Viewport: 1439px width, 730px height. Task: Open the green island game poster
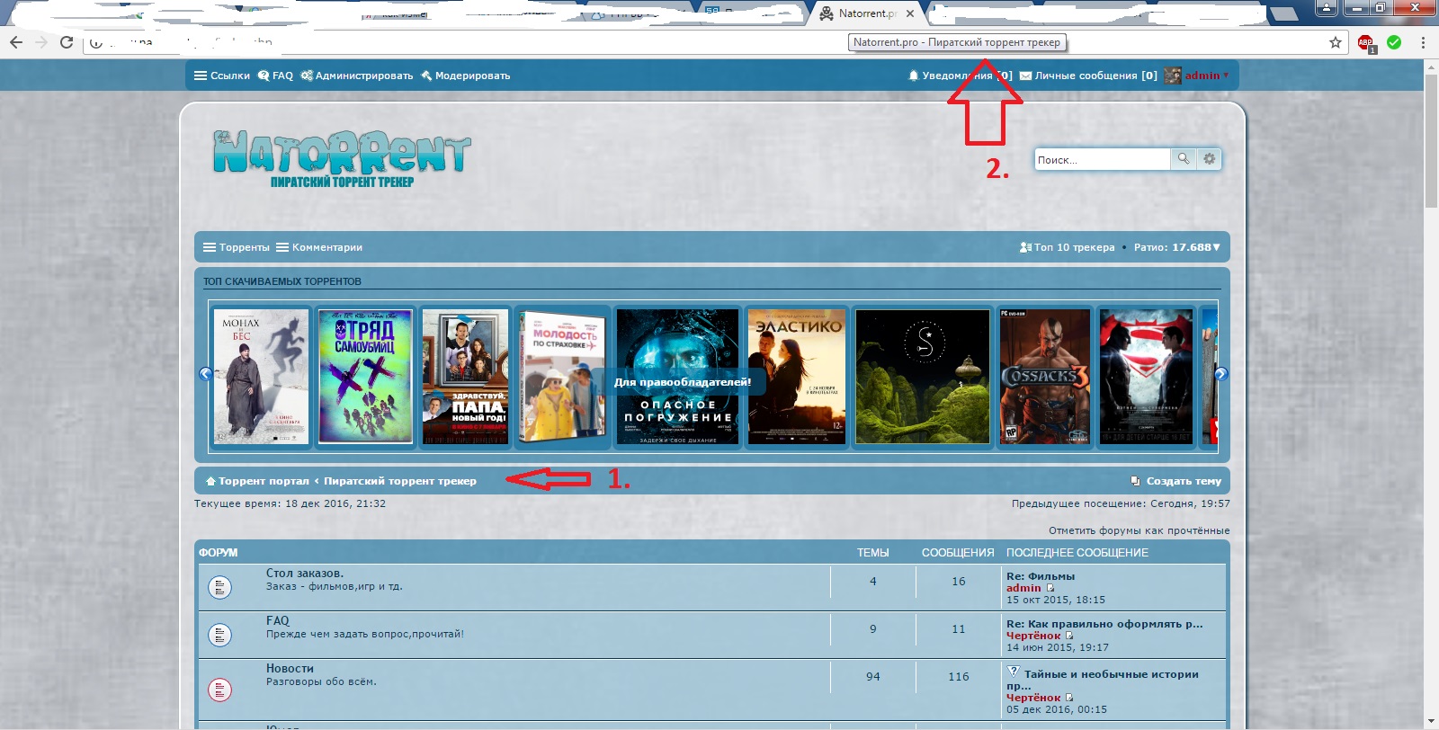tap(923, 377)
